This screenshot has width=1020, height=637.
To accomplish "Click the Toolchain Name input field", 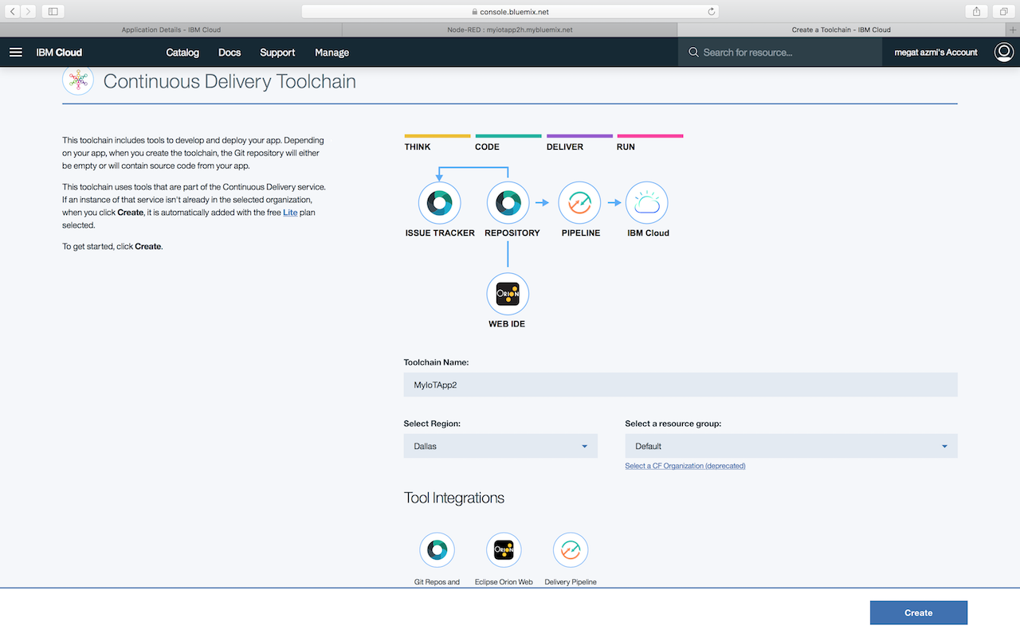I will [681, 385].
